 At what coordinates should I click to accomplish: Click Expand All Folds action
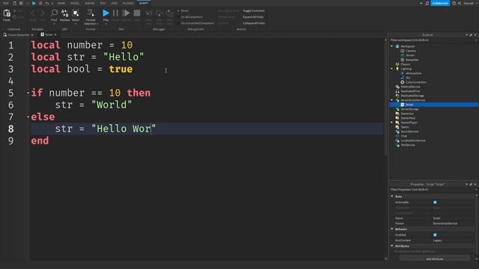click(253, 17)
